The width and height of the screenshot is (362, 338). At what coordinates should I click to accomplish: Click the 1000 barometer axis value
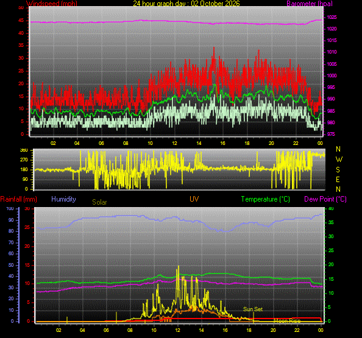click(332, 76)
